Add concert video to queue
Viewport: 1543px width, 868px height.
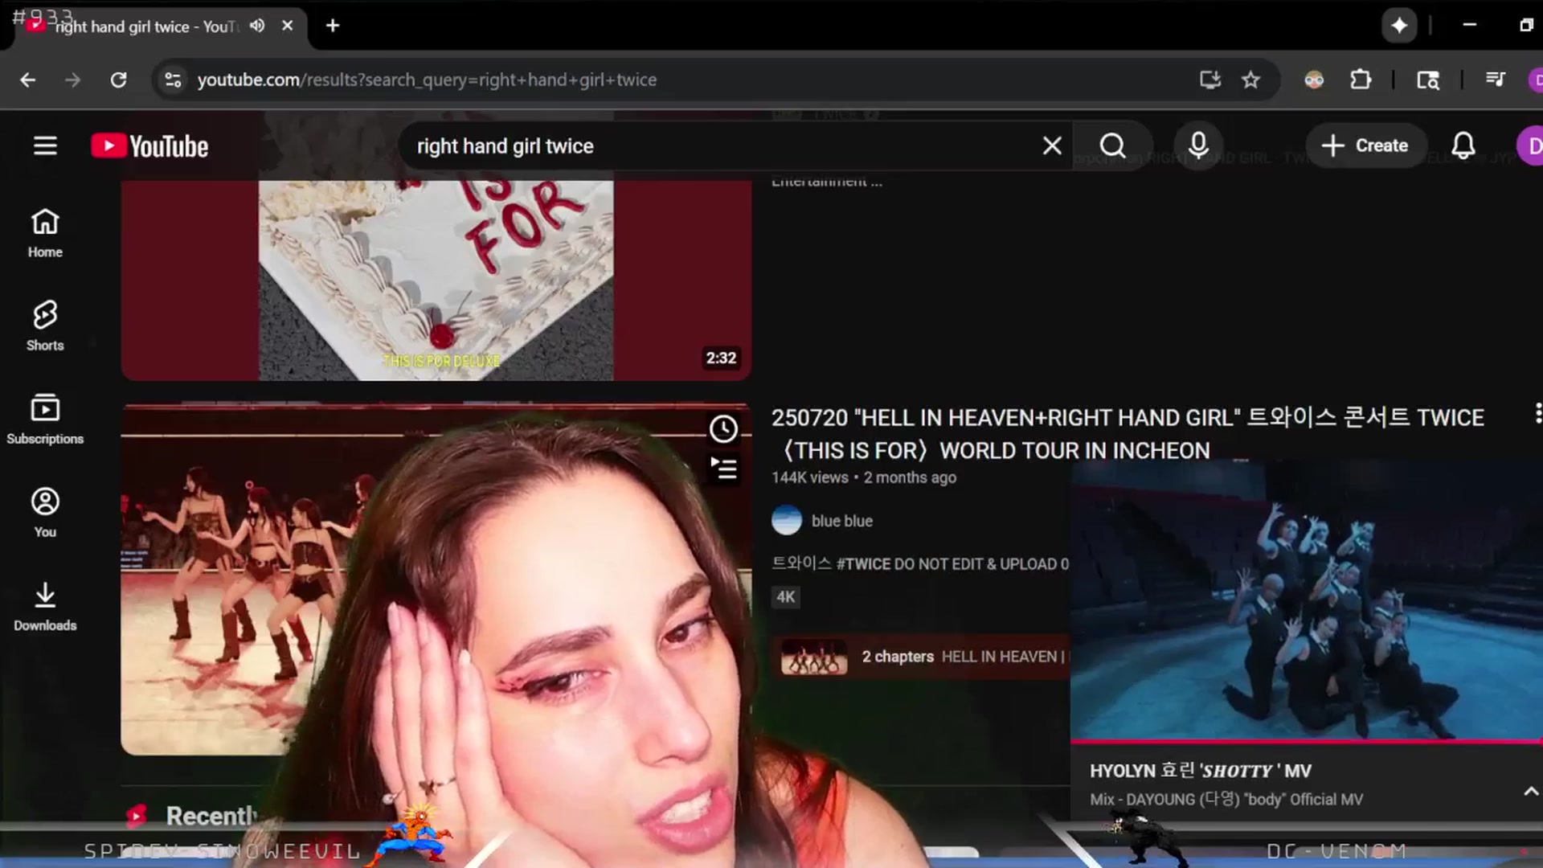[723, 468]
